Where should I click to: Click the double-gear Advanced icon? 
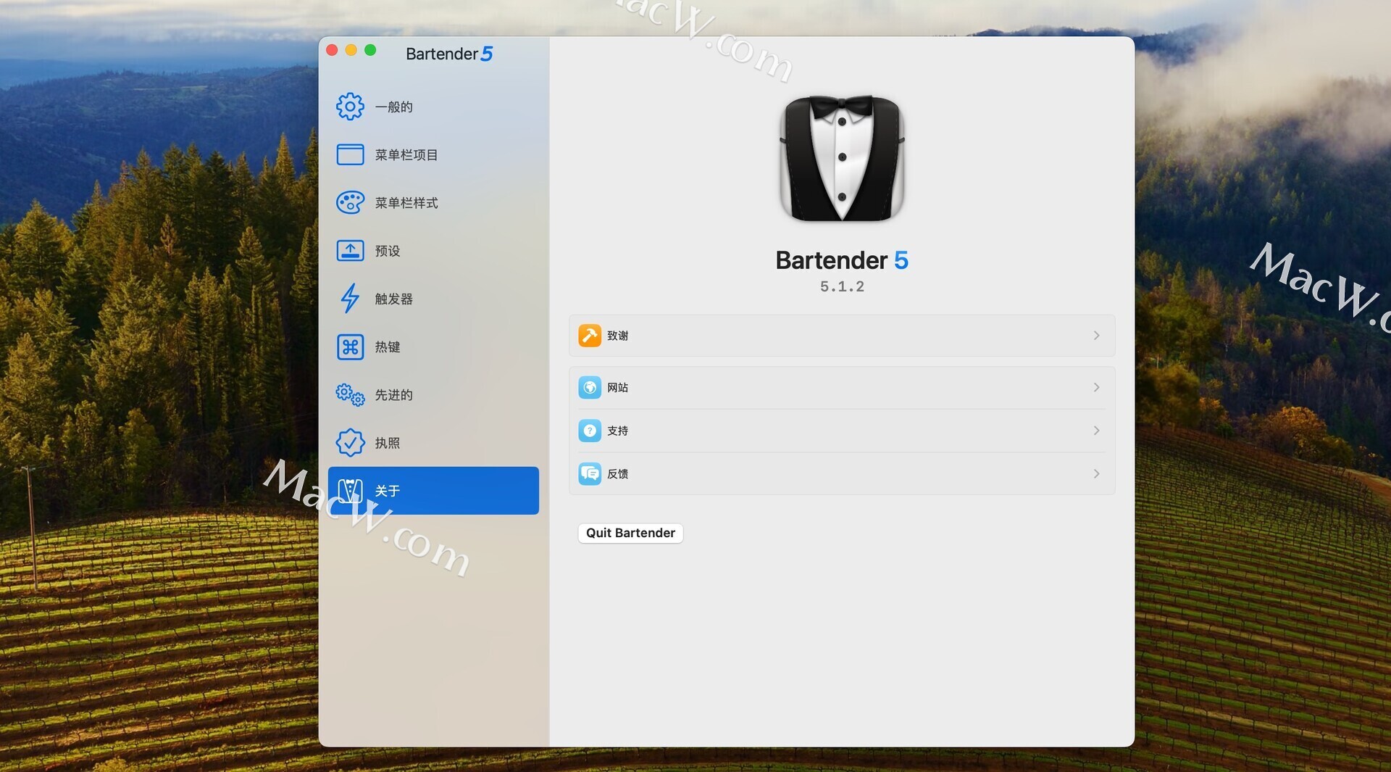click(x=350, y=394)
